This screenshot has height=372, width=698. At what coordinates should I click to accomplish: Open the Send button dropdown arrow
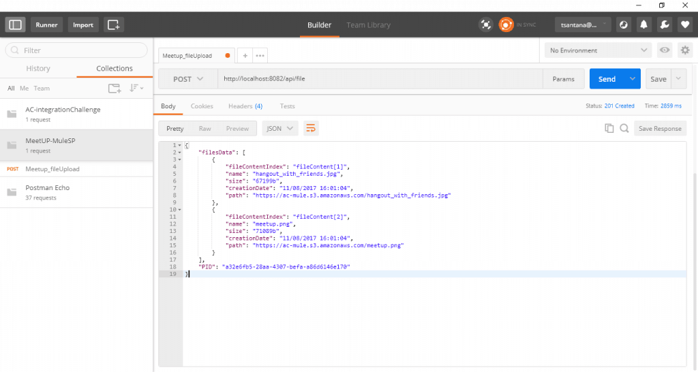pos(632,79)
